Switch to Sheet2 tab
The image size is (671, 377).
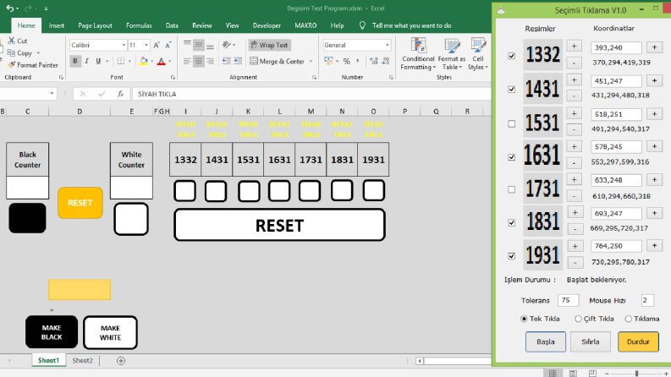click(x=83, y=361)
